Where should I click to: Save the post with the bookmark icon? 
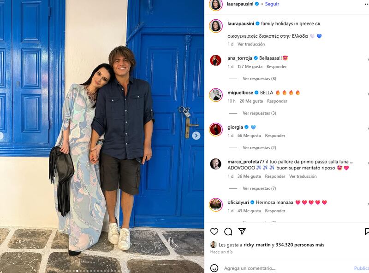(367, 232)
